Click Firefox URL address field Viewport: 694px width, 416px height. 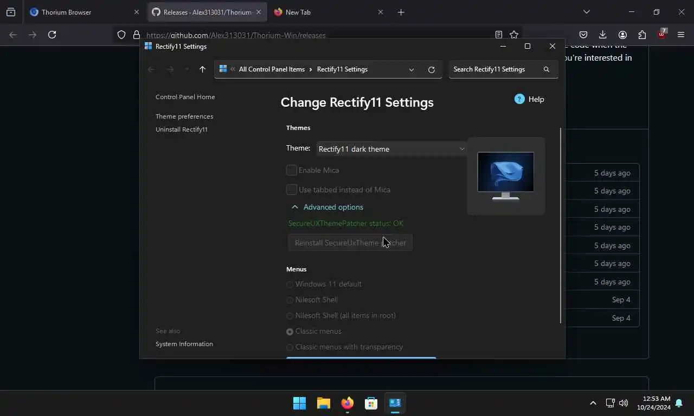click(x=317, y=35)
